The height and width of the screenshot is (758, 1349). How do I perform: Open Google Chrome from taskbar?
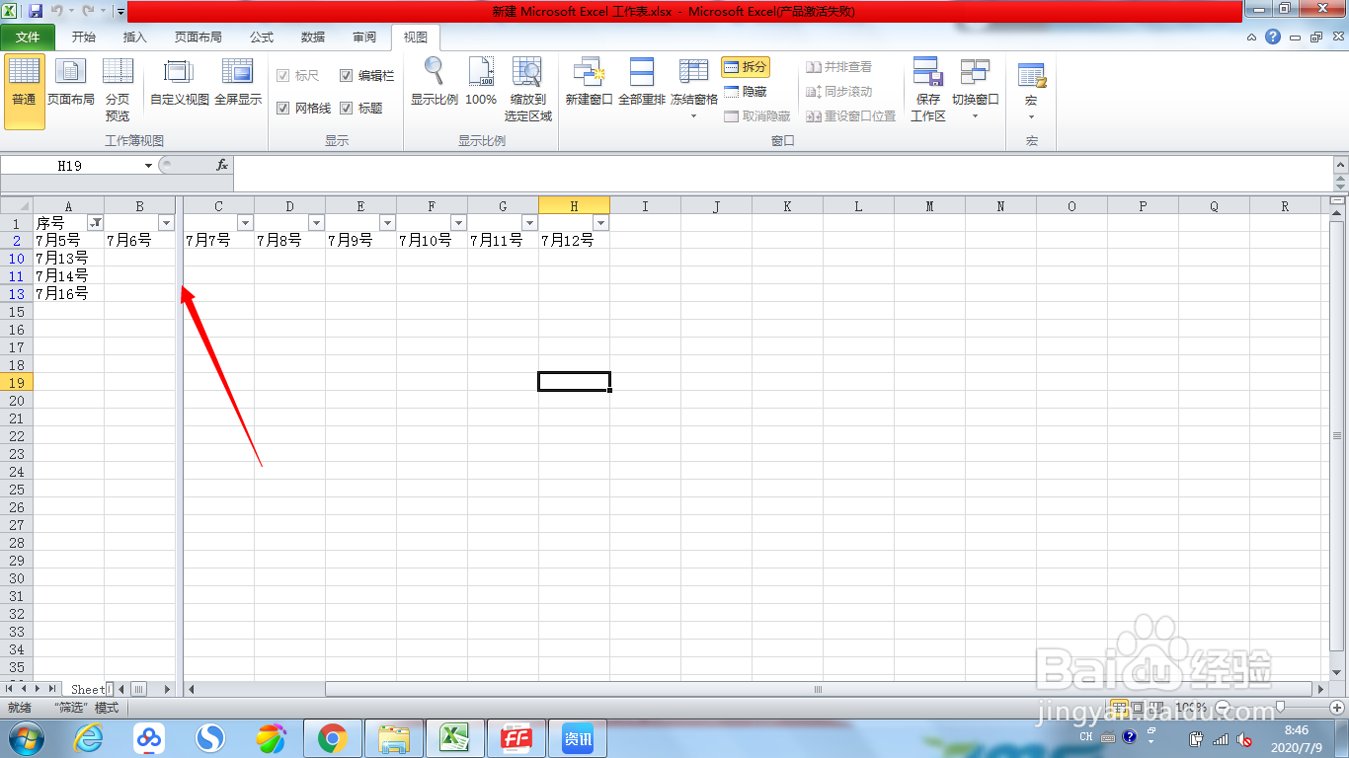pyautogui.click(x=332, y=738)
